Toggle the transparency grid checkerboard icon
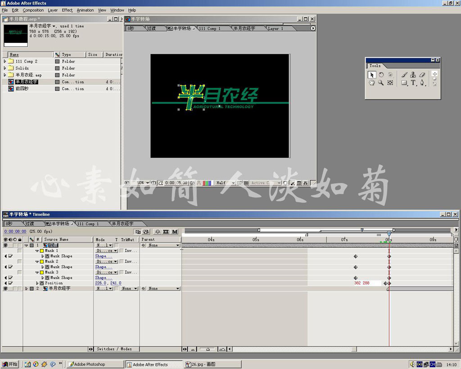The width and height of the screenshot is (461, 369). click(246, 183)
